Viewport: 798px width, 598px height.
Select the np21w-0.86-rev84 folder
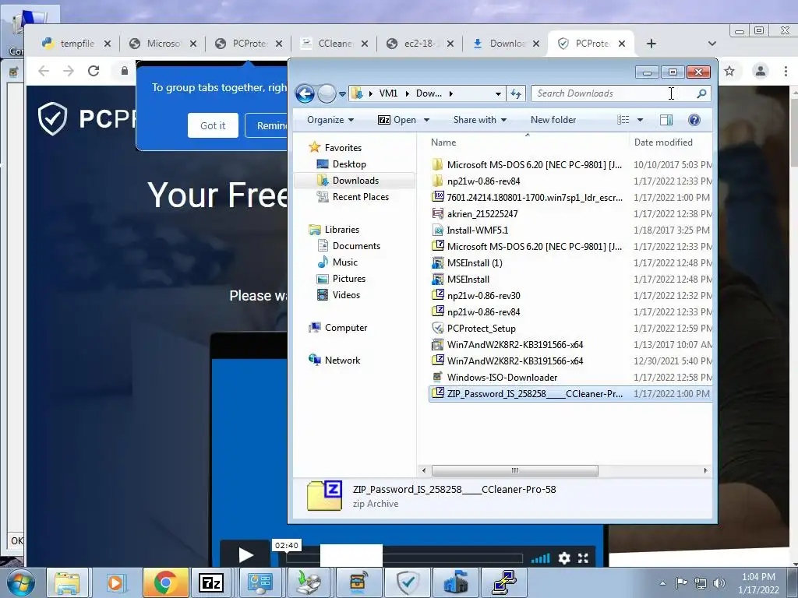click(483, 181)
